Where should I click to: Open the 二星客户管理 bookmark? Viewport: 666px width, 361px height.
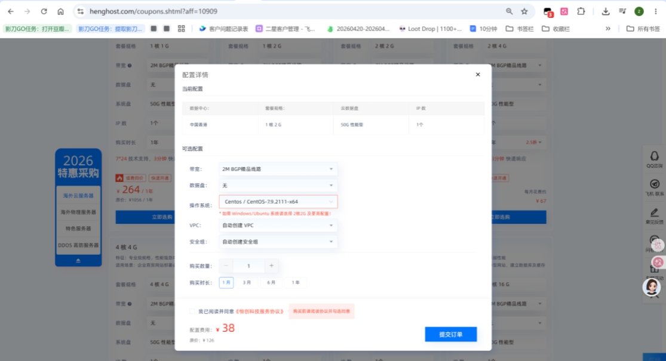(286, 29)
